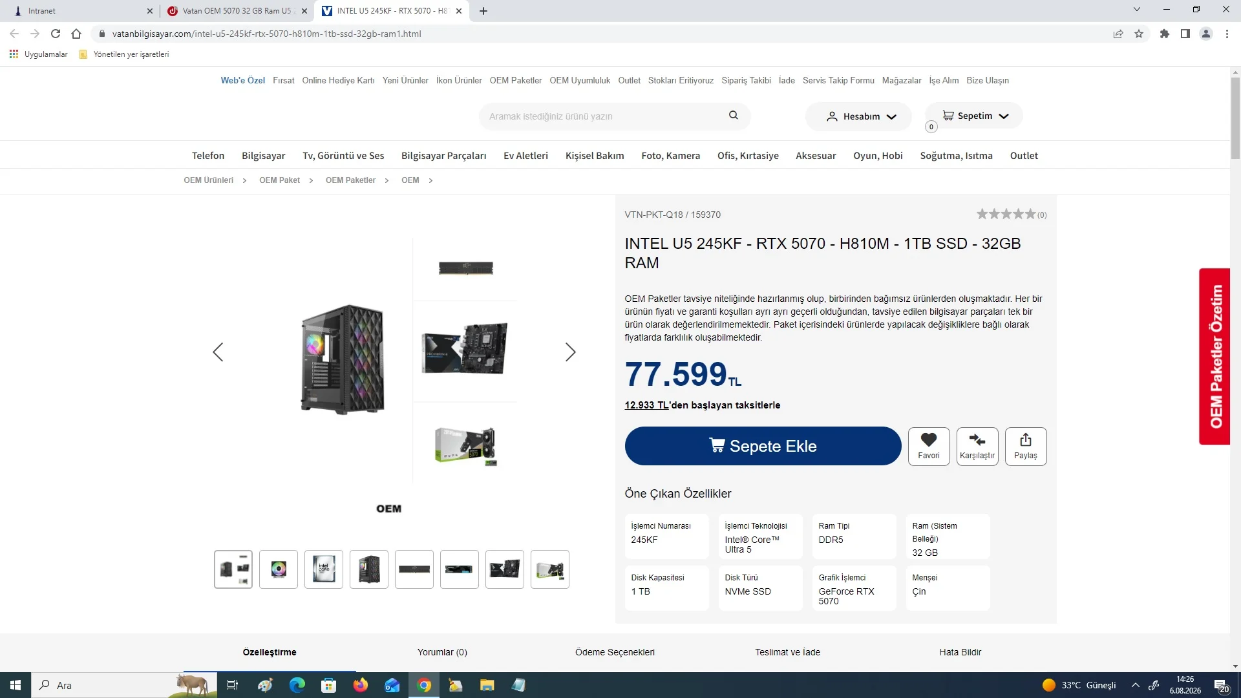This screenshot has width=1241, height=698.
Task: Open File Explorer from taskbar
Action: point(487,685)
